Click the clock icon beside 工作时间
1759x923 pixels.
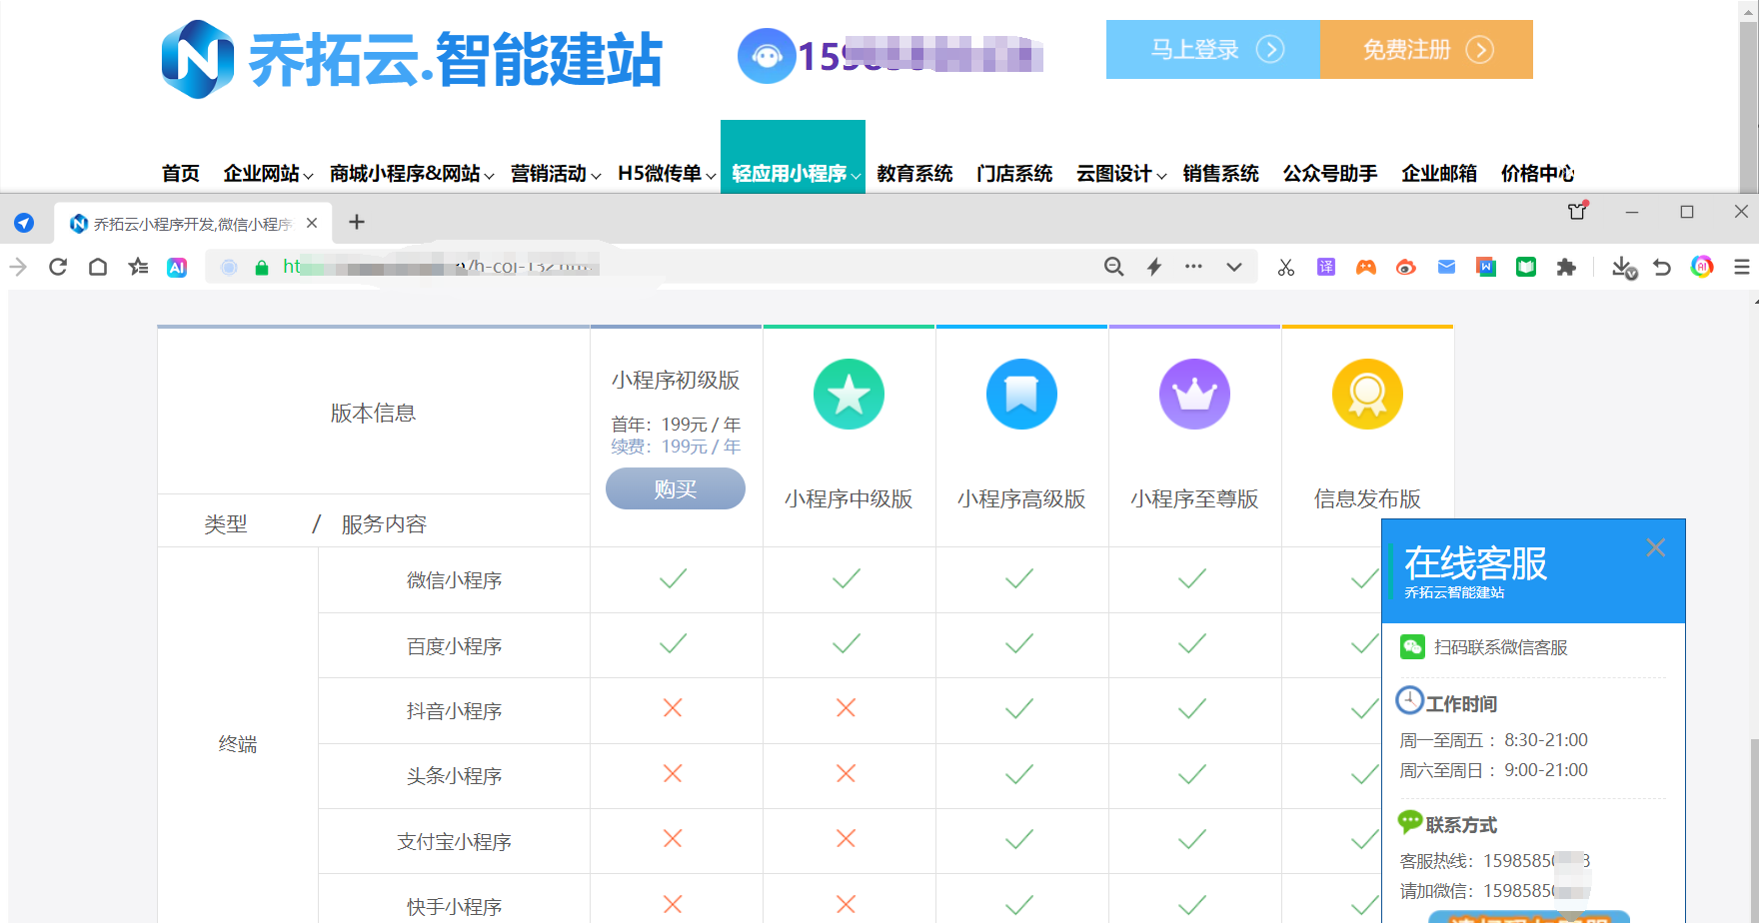pos(1409,700)
